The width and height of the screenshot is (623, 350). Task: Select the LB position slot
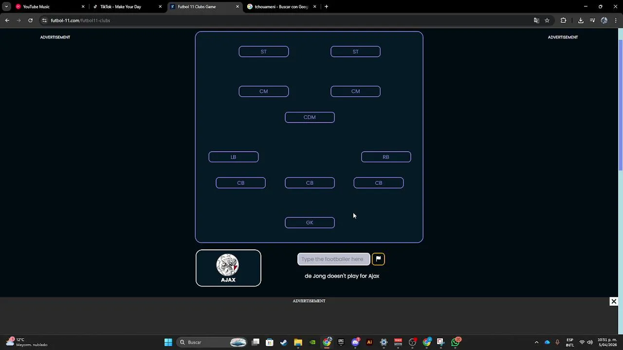pos(234,157)
